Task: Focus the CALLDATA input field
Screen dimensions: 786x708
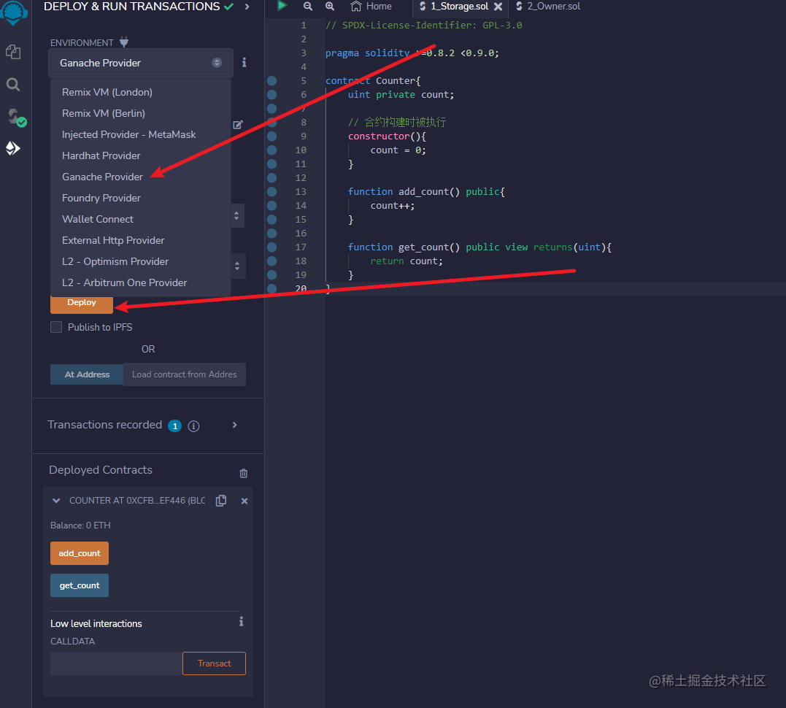Action: (116, 663)
